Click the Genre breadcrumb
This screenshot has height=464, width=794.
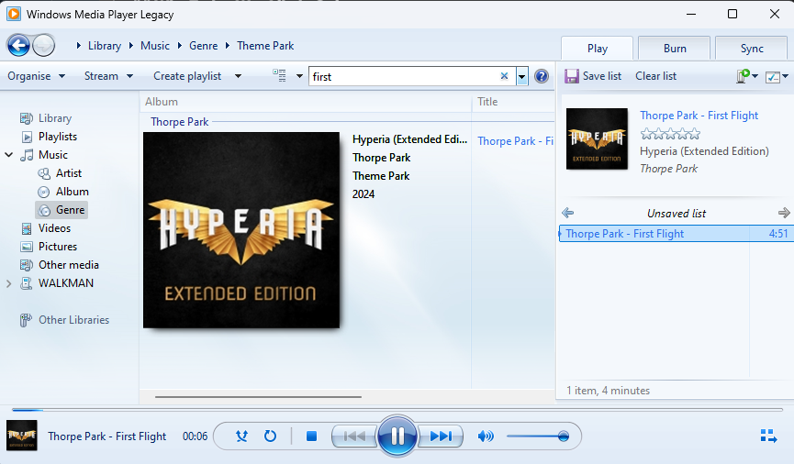coord(203,46)
